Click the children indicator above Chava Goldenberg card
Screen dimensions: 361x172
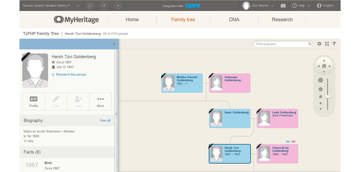[290, 142]
